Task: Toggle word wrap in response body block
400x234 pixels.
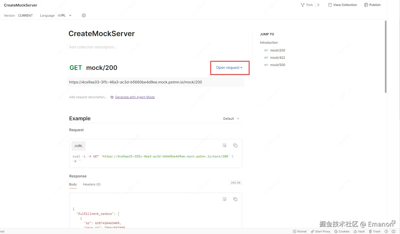Action: pyautogui.click(x=224, y=199)
